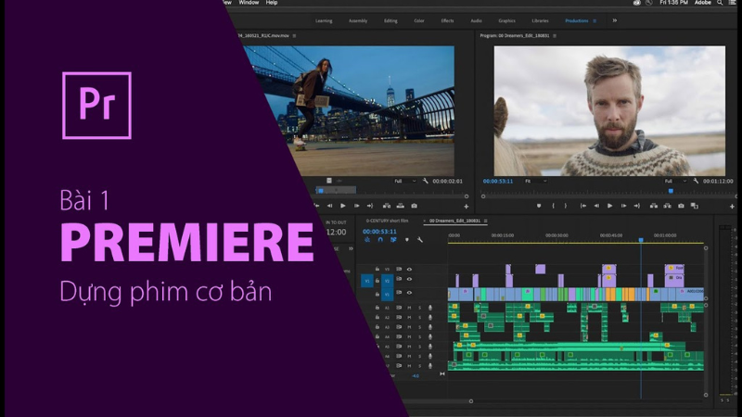Open Program monitor zoom dropdown Fit
The image size is (742, 417).
(536, 181)
